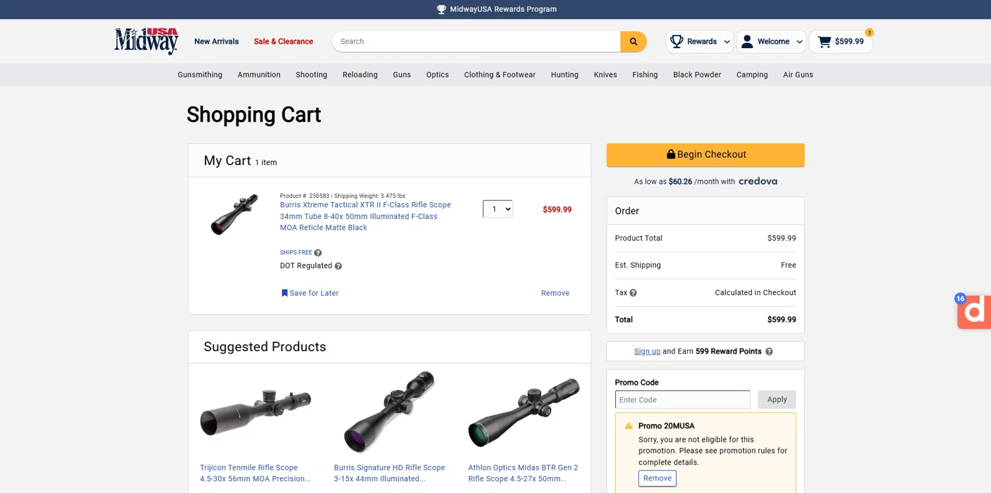The image size is (991, 493).
Task: Click Save for Later link
Action: (310, 293)
